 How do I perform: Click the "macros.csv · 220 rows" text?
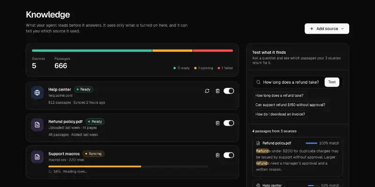(x=66, y=160)
